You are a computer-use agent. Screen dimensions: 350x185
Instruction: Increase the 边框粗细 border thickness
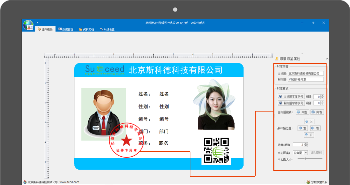[306, 144]
